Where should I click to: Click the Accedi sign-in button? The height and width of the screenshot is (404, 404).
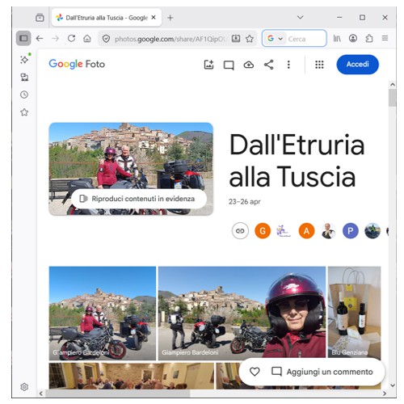tap(357, 65)
